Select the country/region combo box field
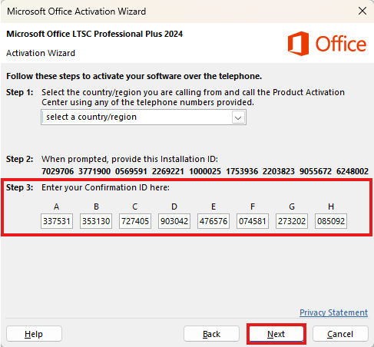 144,117
